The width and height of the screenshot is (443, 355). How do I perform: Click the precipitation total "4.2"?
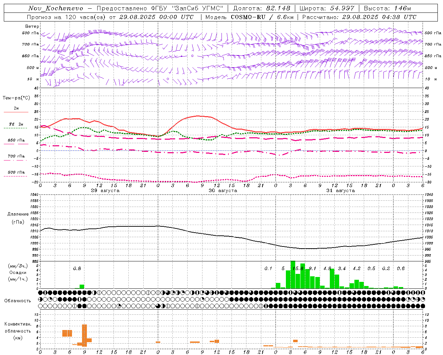click(x=356, y=269)
